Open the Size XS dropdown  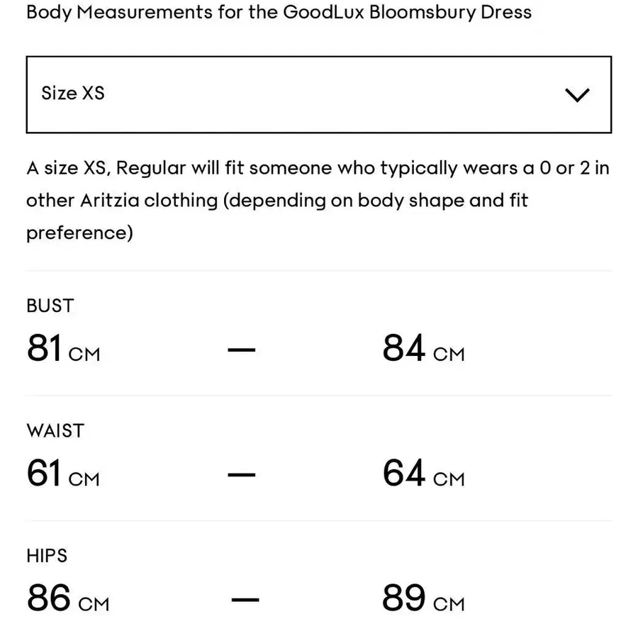318,94
